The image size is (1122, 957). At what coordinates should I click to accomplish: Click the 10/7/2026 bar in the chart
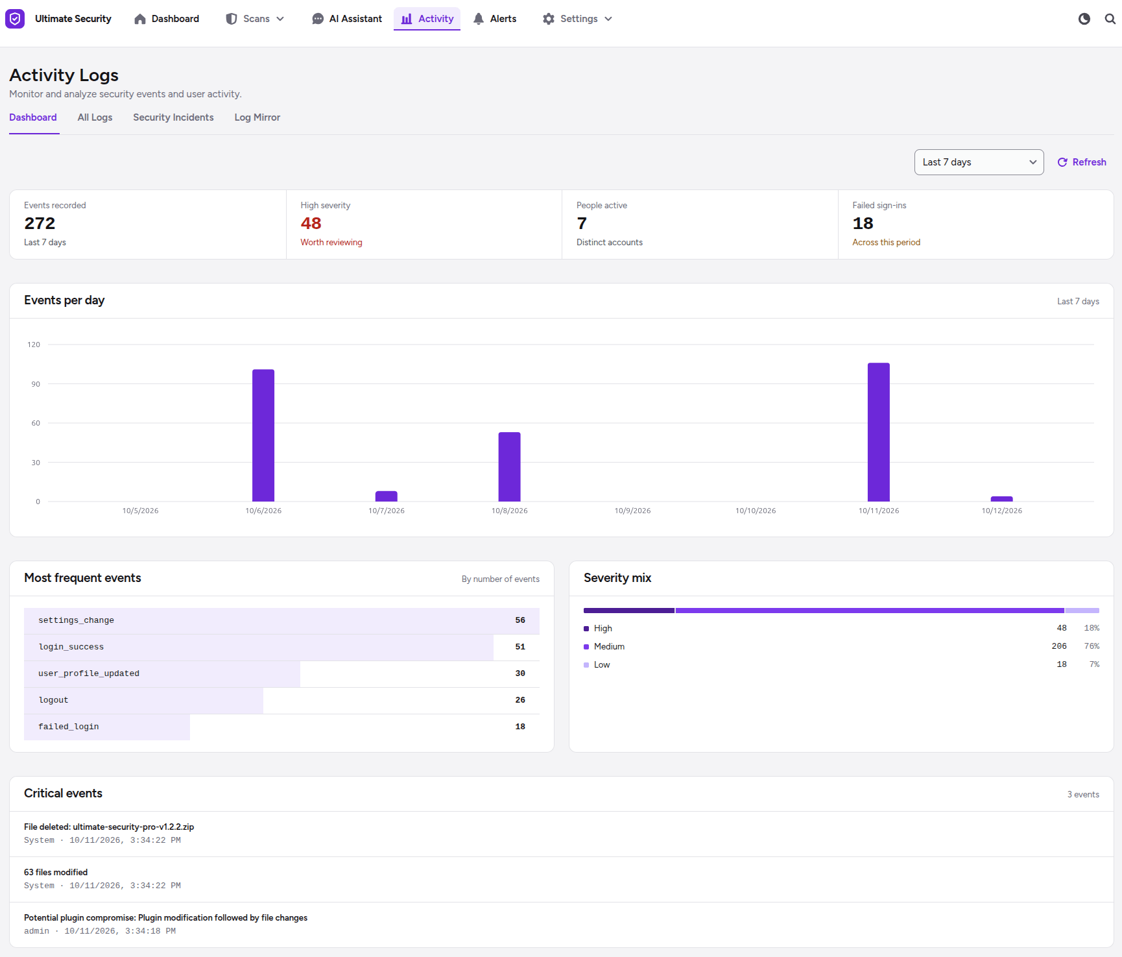[387, 496]
